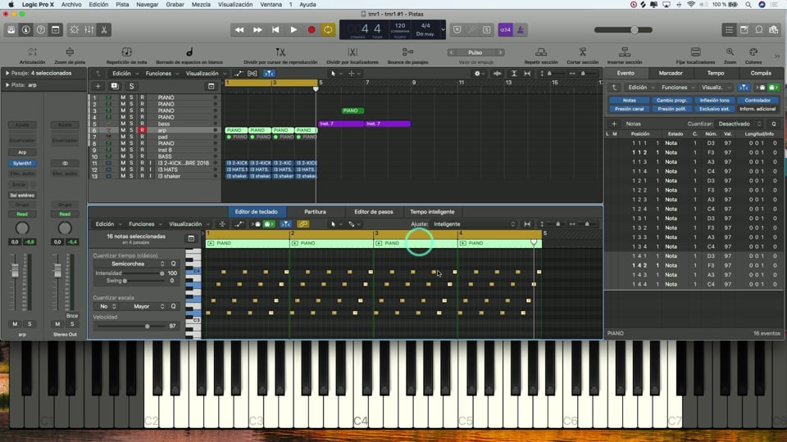The height and width of the screenshot is (442, 787).
Task: Click Repetición de nota toolbar icon
Action: coord(126,52)
